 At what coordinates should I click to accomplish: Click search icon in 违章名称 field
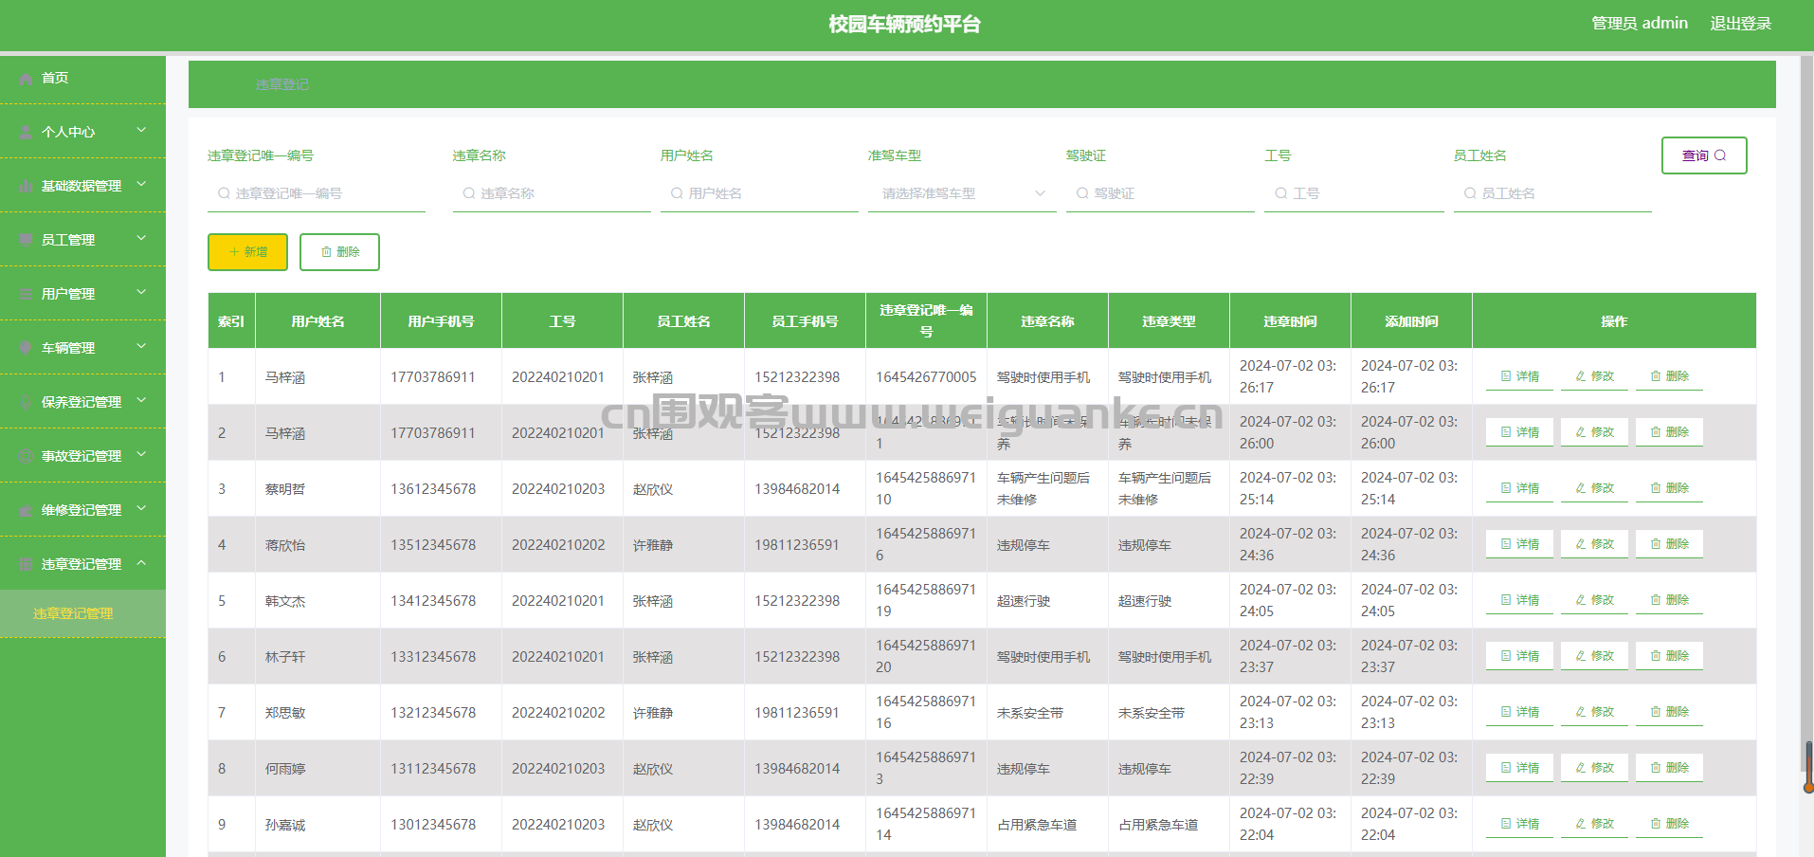469,193
